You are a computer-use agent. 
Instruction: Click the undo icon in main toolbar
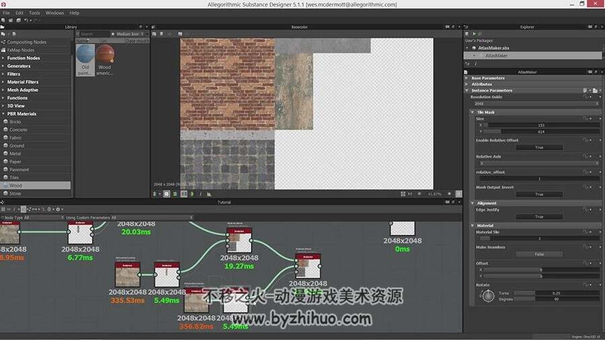pyautogui.click(x=26, y=20)
